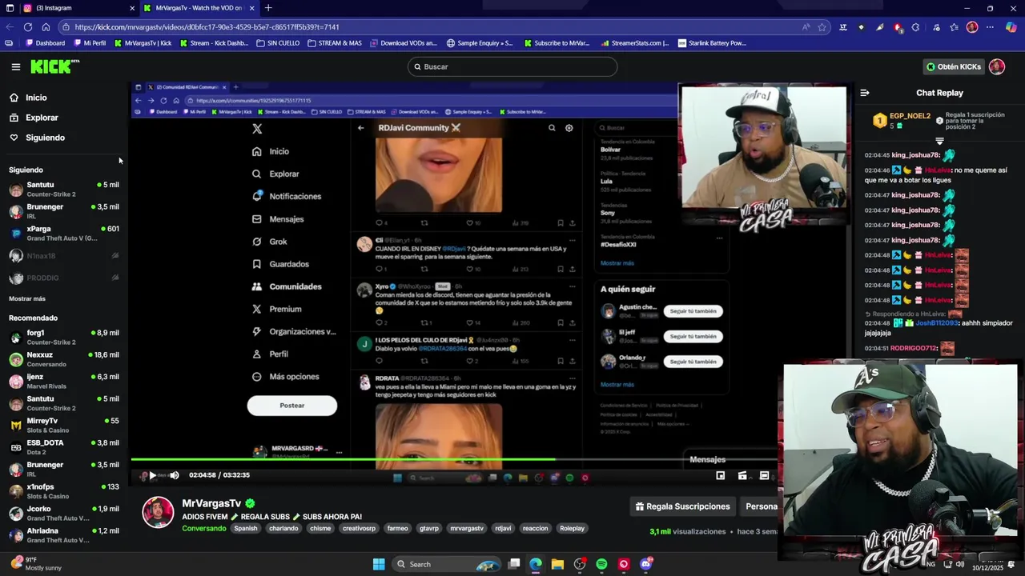
Task: Go to Inicio in Kick sidebar
Action: (x=36, y=98)
